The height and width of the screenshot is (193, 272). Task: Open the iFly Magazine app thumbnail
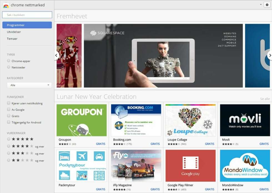pyautogui.click(x=136, y=166)
